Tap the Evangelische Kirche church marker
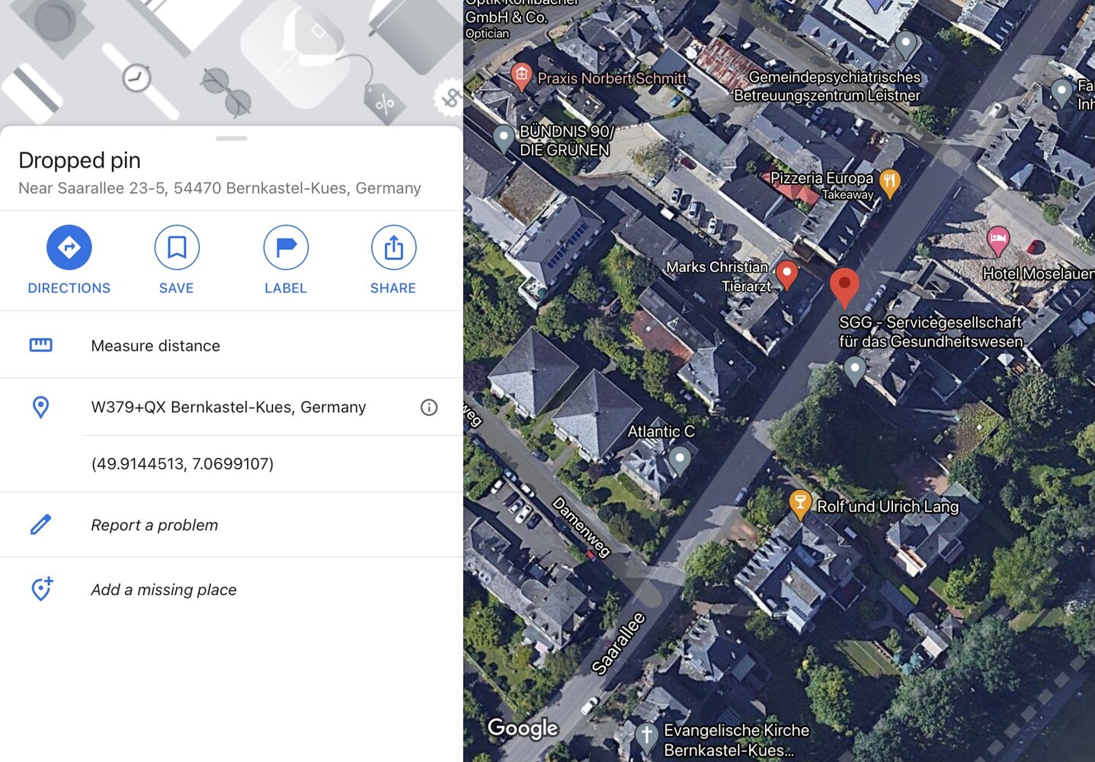Image resolution: width=1095 pixels, height=762 pixels. pos(646,737)
